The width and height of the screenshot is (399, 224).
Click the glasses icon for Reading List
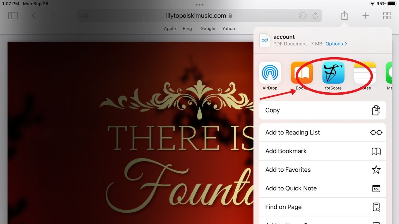(x=376, y=133)
